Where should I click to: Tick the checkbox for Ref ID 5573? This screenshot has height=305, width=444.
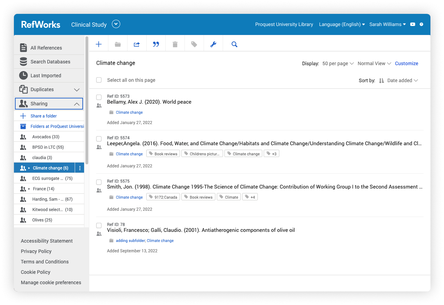point(99,97)
